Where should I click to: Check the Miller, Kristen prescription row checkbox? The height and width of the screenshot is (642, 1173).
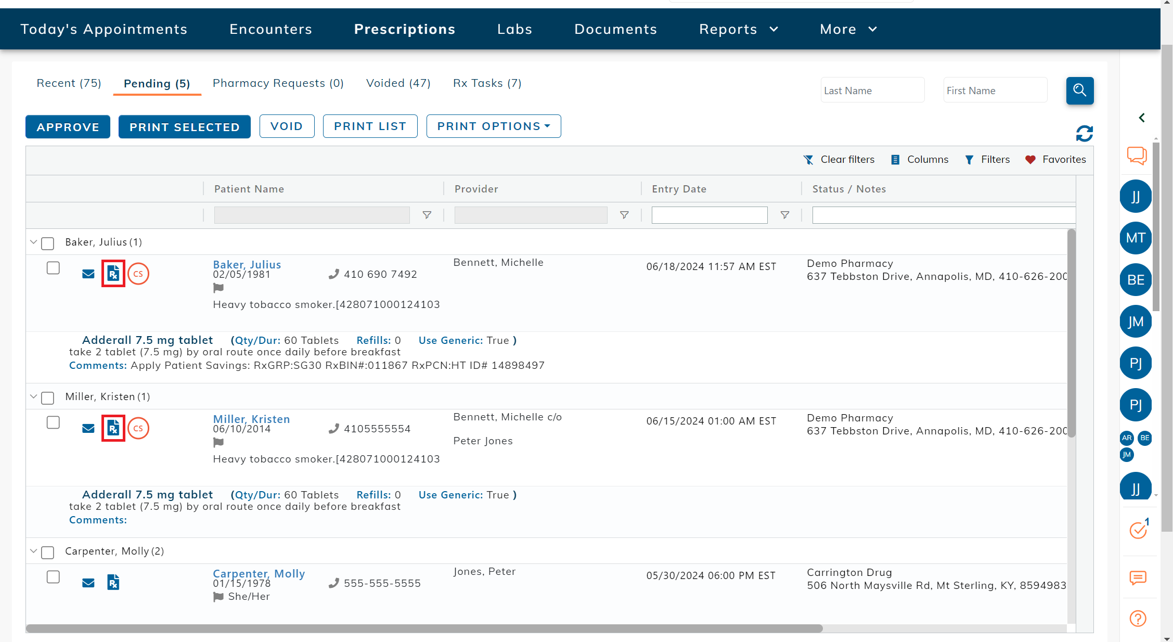coord(53,422)
